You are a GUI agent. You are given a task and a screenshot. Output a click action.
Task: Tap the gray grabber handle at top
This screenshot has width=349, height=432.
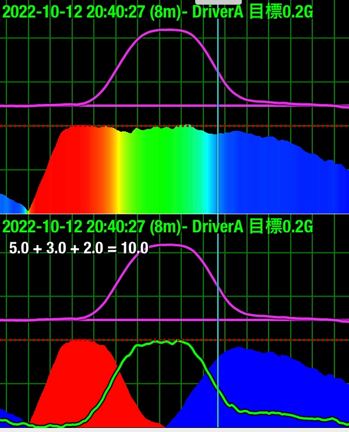click(218, 2)
